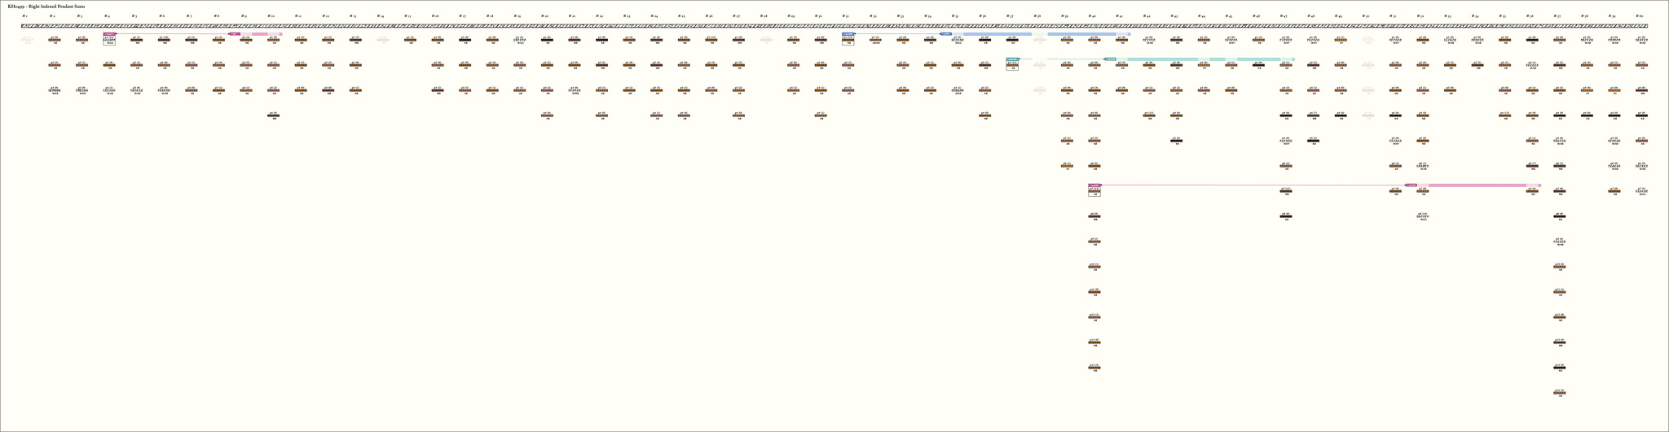Screen dimensions: 1669x432
Task: Click the bottom-most cord in column 57
Action: pyautogui.click(x=1559, y=393)
